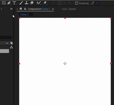114x105 pixels.
Task: Click the Comp 1 breadcrumb button
Action: [x=25, y=15]
